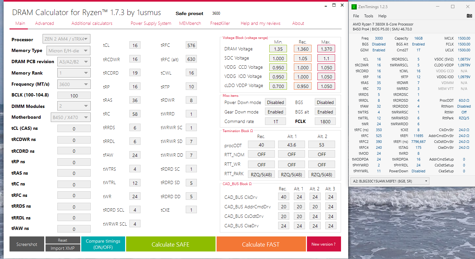Viewport: 475px width, 259px height.
Task: Click the Power Down mode Disabled value
Action: click(x=275, y=102)
